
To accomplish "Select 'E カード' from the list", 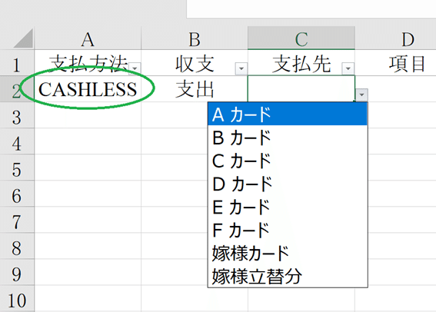I will pos(288,207).
